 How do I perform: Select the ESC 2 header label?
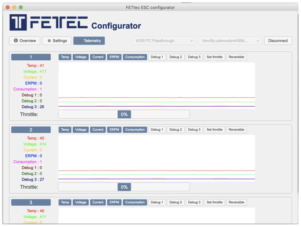click(x=31, y=130)
